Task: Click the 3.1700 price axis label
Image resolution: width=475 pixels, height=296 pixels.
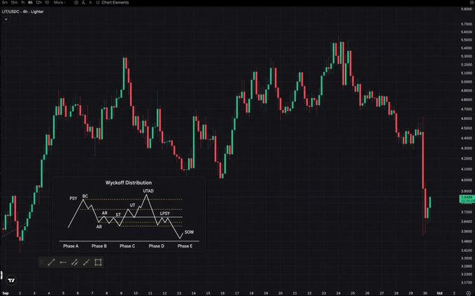Action: [467, 283]
